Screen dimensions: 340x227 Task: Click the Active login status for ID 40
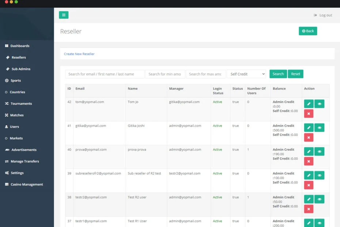pos(217,149)
